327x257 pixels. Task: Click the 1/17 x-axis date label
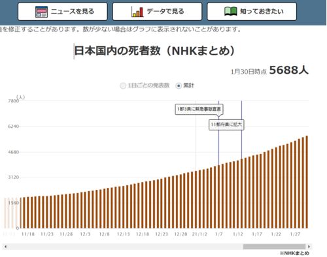(257, 234)
